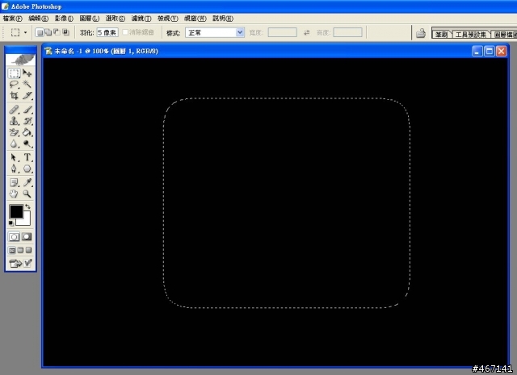
Task: Choose New Selection mode in options bar
Action: click(x=40, y=32)
